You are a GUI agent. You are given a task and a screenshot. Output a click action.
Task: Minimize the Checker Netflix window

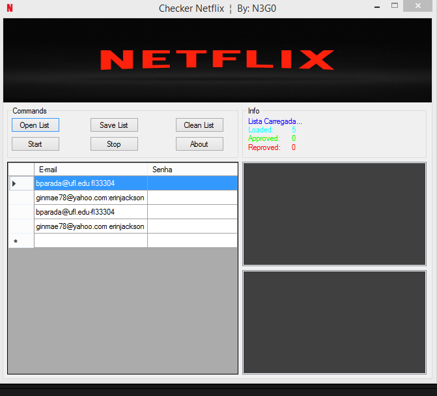tap(377, 7)
